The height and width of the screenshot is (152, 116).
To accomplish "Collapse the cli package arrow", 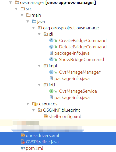I will point(39,34).
